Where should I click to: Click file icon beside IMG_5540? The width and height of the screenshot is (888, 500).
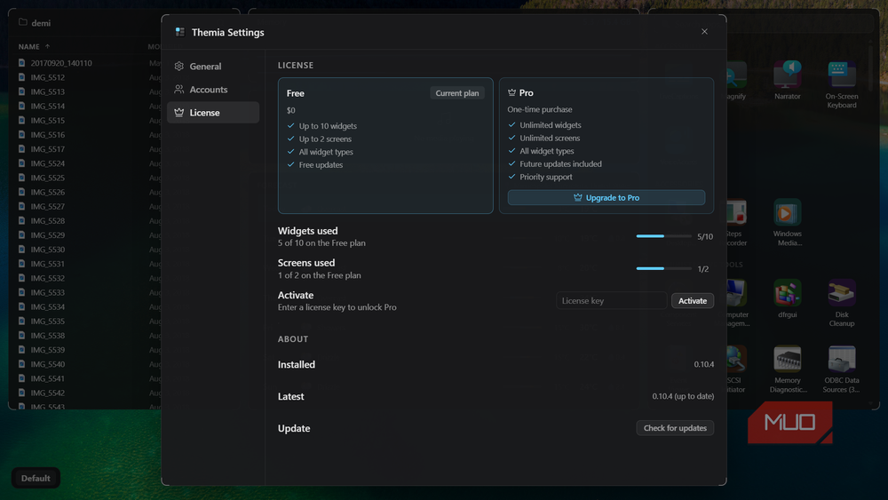[x=21, y=364]
